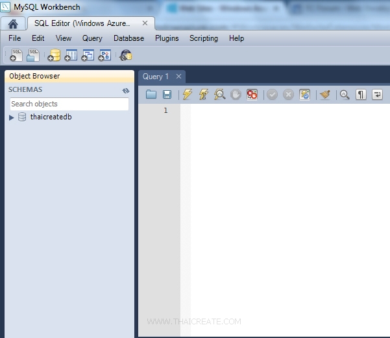390x338 pixels.
Task: Rollback transaction X icon
Action: [x=288, y=95]
